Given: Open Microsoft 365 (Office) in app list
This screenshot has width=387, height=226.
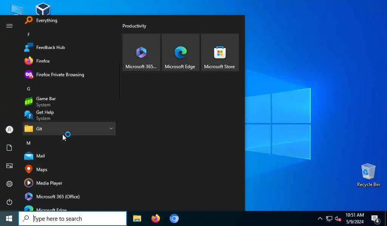Looking at the screenshot, I should [69, 197].
